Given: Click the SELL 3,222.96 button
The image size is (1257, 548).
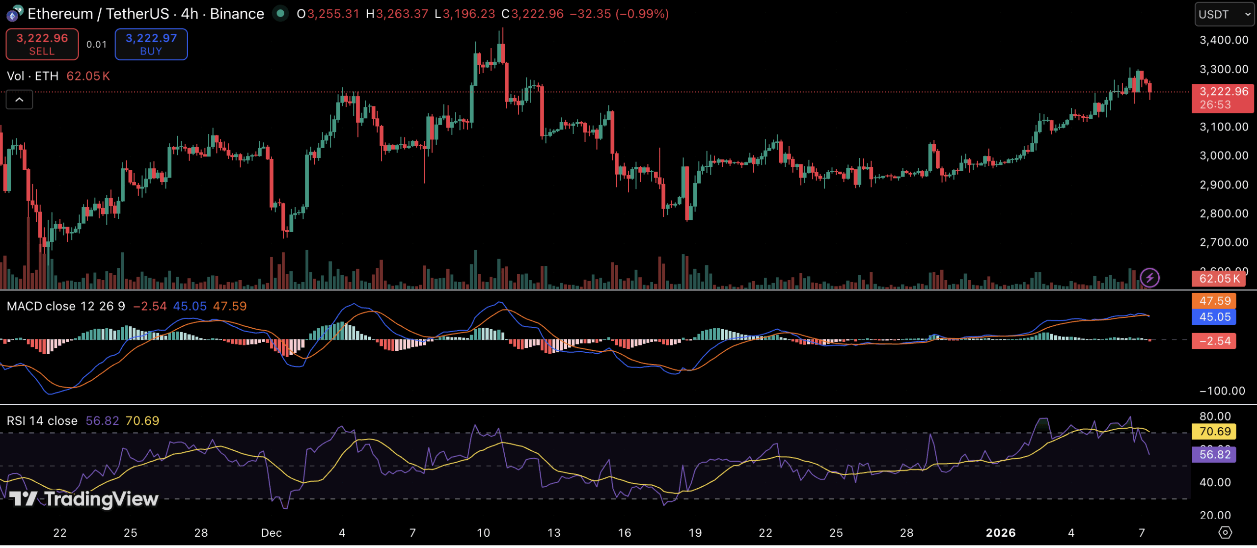Looking at the screenshot, I should [x=42, y=44].
